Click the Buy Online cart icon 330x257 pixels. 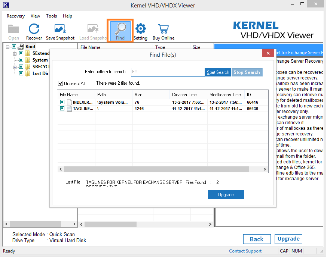point(163,29)
